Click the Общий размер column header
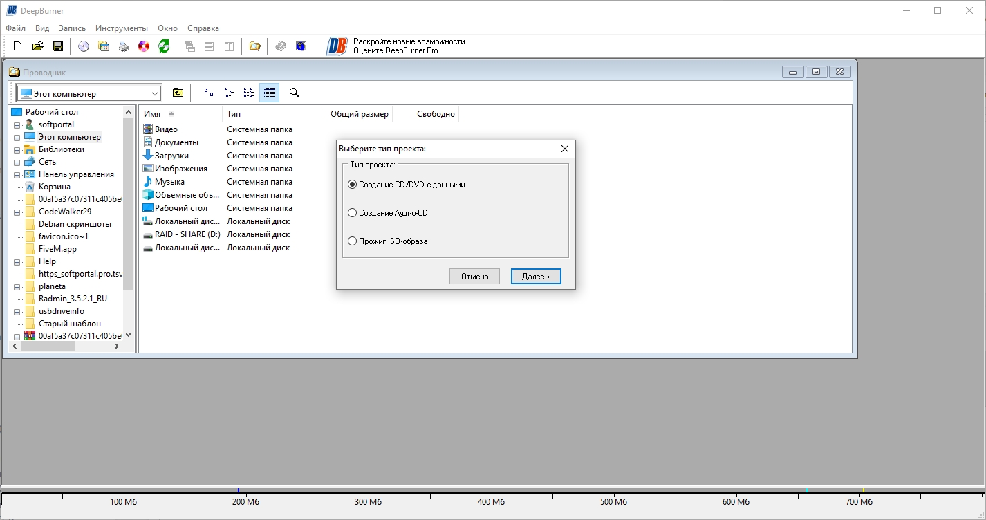 coord(359,114)
